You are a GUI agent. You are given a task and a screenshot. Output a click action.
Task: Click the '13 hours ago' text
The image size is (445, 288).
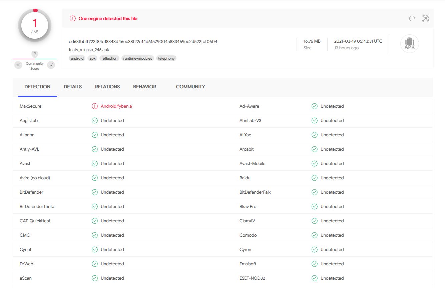347,48
